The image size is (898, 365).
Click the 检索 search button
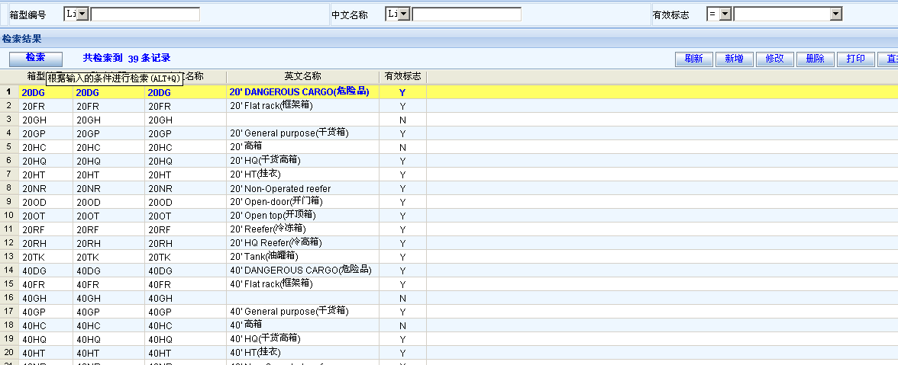(35, 58)
